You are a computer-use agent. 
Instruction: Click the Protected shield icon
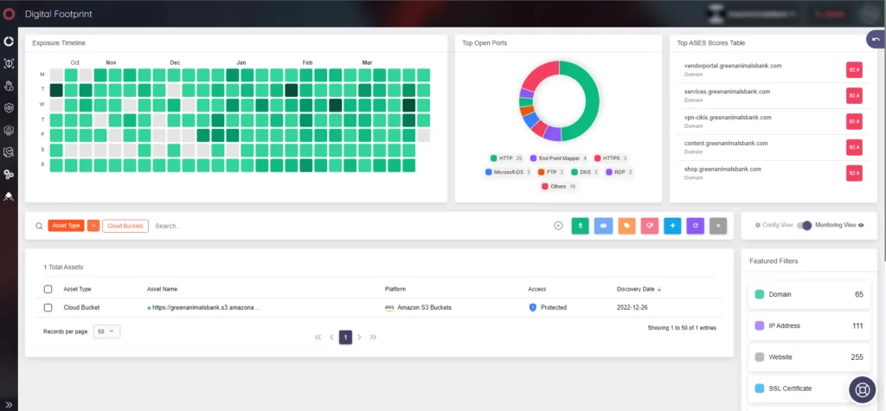pyautogui.click(x=532, y=307)
